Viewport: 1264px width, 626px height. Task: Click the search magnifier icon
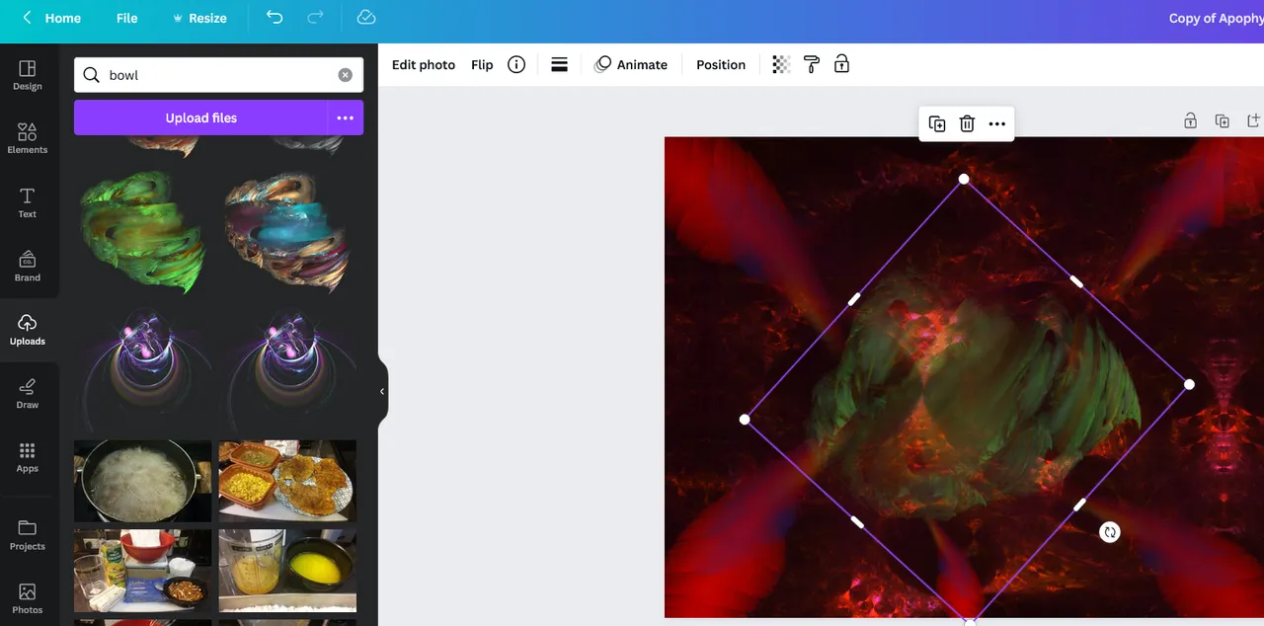[91, 75]
